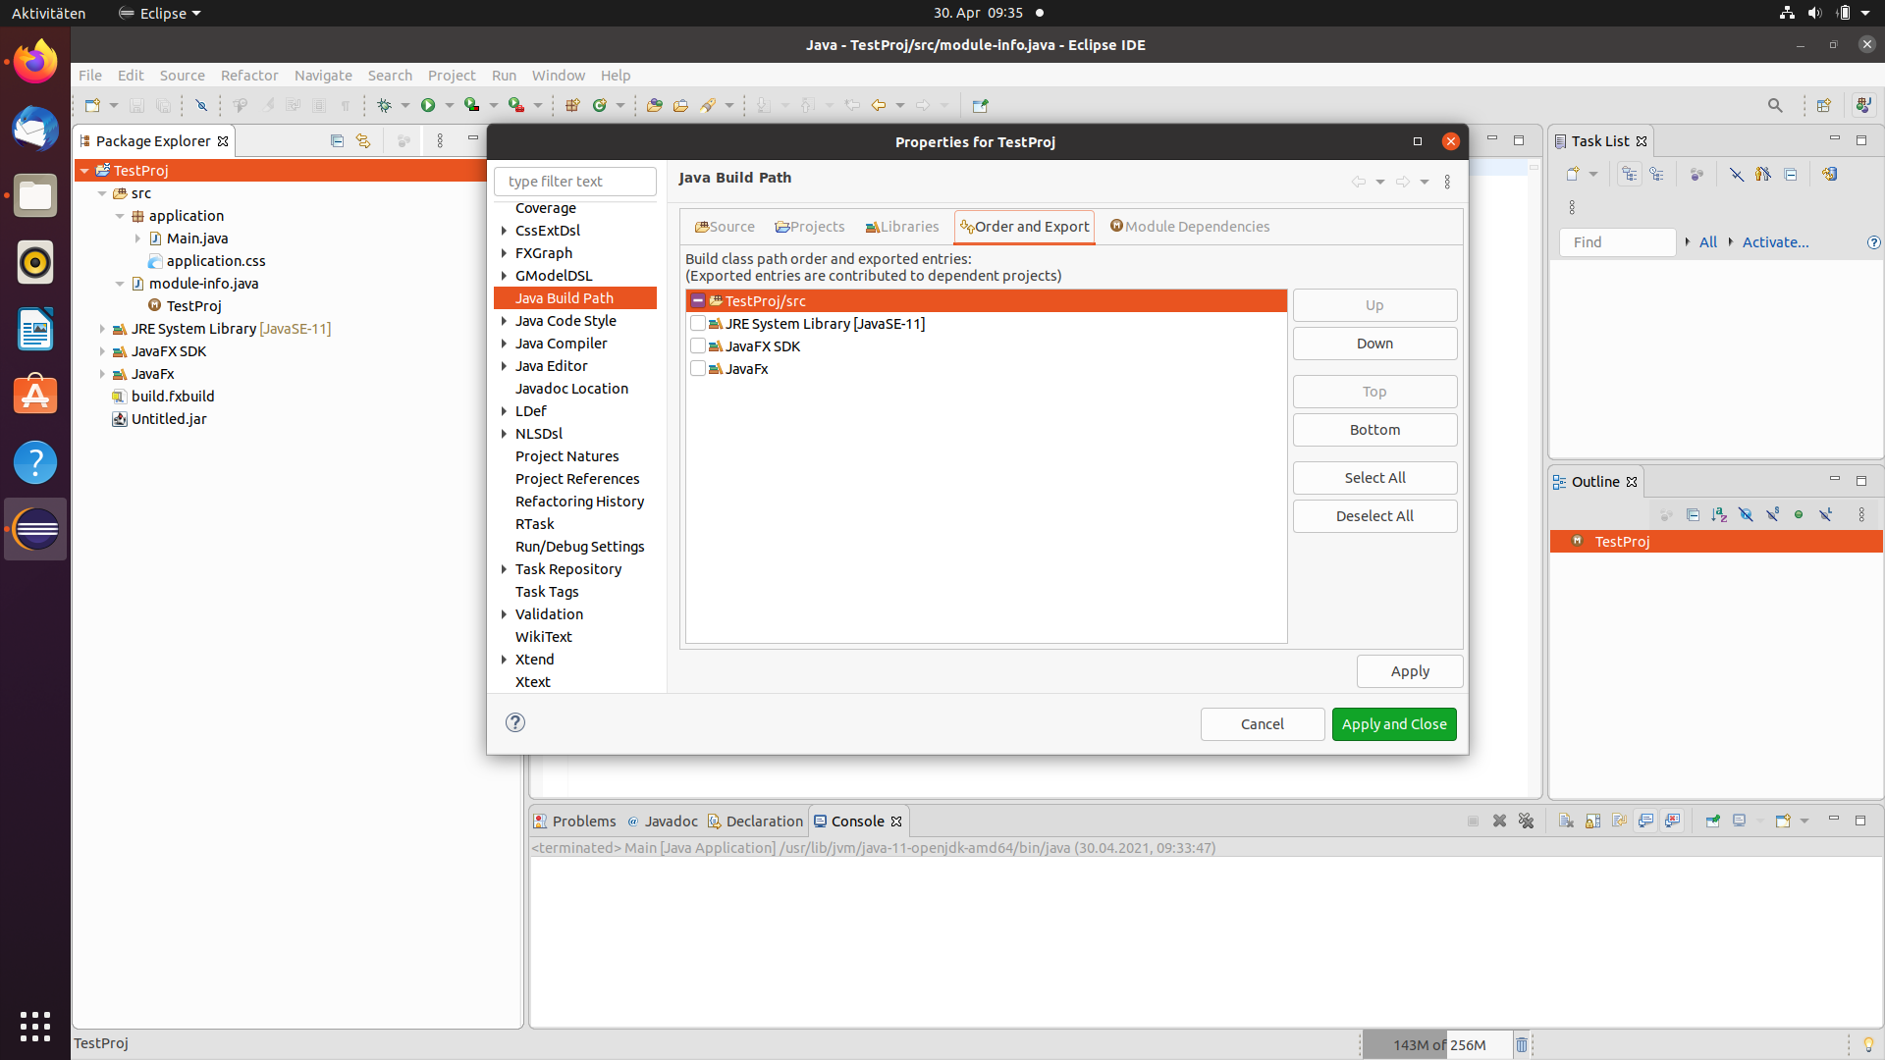Viewport: 1885px width, 1060px height.
Task: Open Thunderbird mail from the dock
Action: click(x=35, y=129)
